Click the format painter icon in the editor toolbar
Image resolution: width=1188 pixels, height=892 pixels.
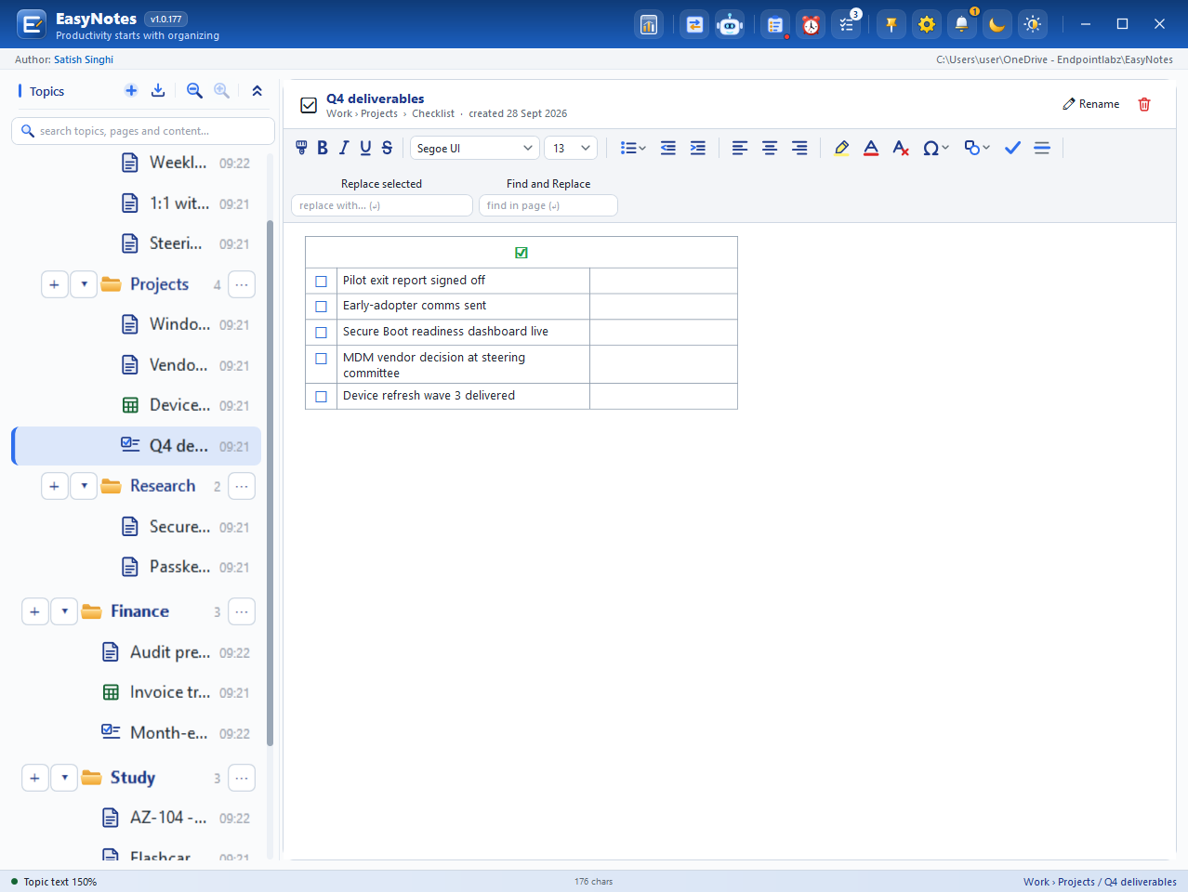(301, 148)
